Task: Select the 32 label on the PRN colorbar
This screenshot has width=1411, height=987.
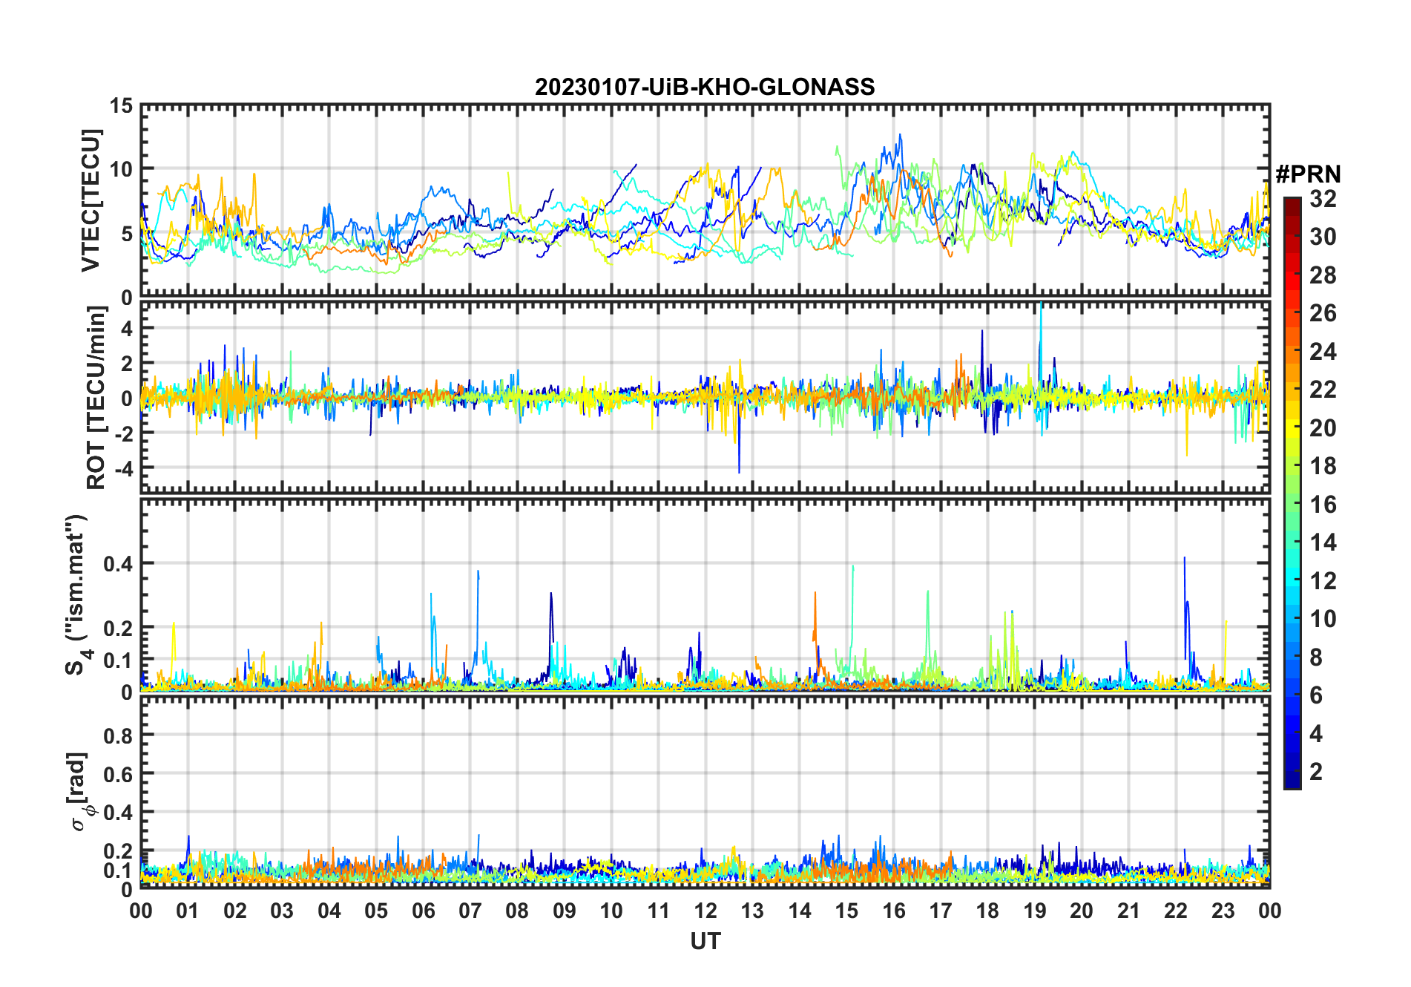Action: [x=1323, y=199]
